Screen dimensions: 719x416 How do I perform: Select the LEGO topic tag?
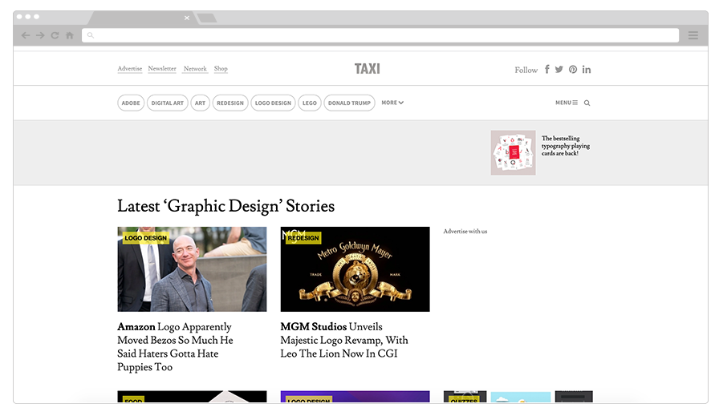310,103
